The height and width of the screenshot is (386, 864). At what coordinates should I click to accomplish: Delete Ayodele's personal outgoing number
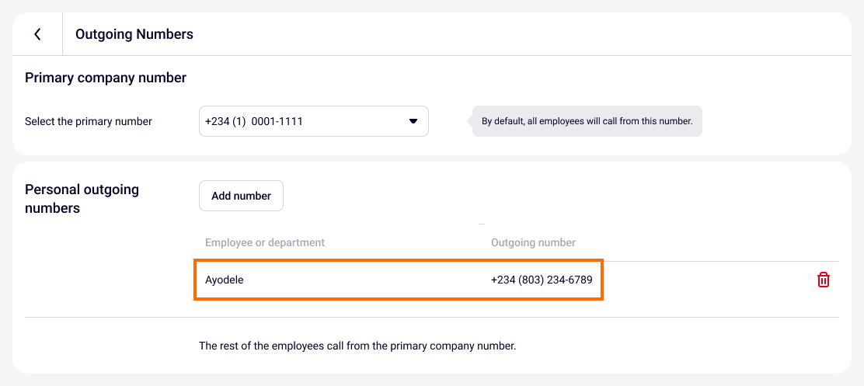pos(824,280)
